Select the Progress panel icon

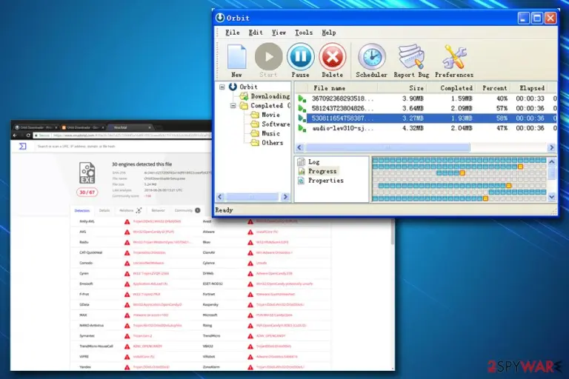[301, 171]
